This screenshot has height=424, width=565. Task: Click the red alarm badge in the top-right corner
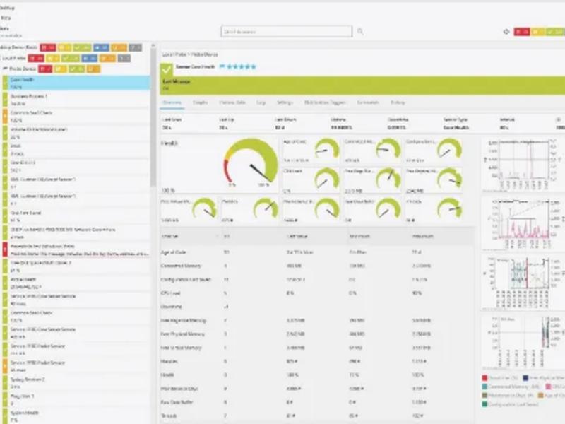tap(521, 32)
